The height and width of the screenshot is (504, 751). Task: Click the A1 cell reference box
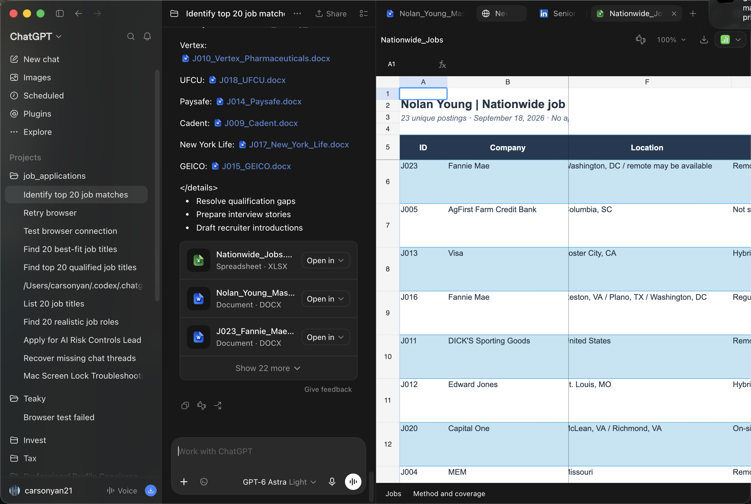pyautogui.click(x=391, y=64)
